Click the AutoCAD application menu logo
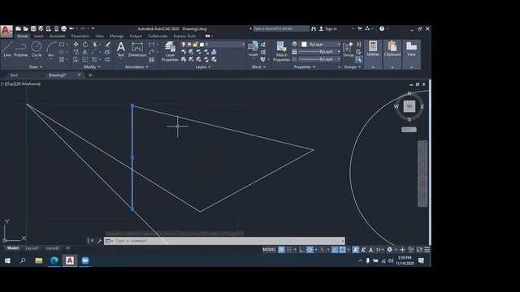 [x=6, y=31]
